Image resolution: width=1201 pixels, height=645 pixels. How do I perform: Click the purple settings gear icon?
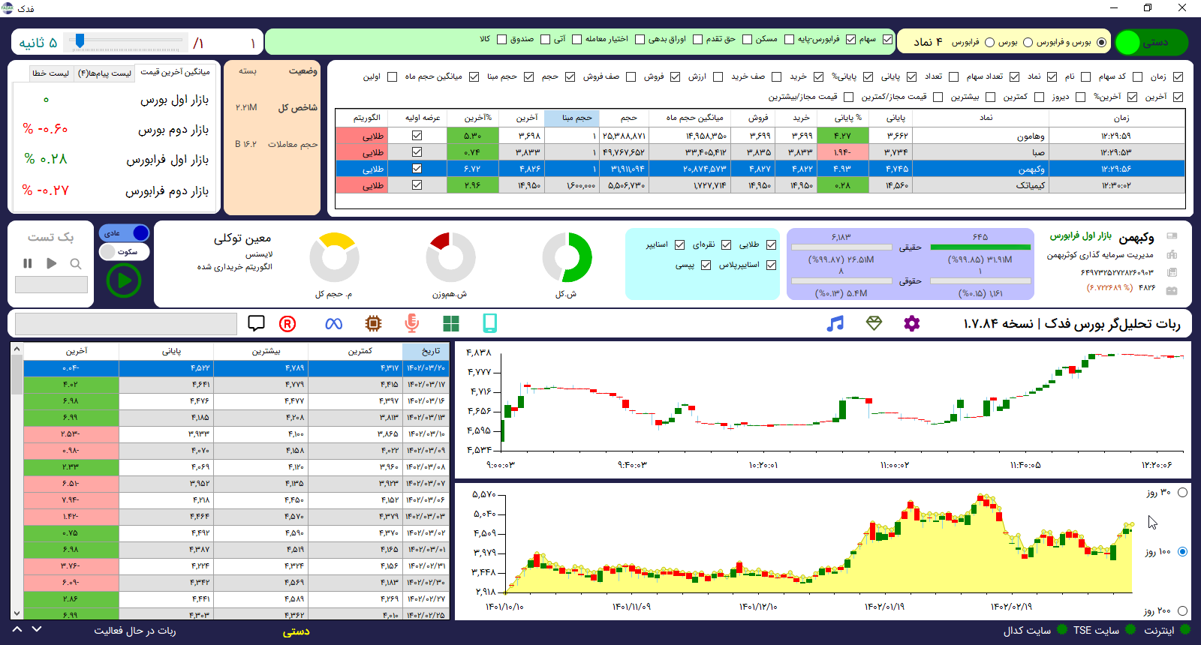(x=911, y=323)
